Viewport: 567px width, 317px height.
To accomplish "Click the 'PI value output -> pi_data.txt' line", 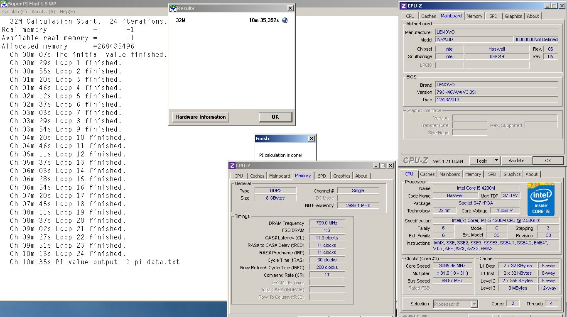I will (x=118, y=262).
